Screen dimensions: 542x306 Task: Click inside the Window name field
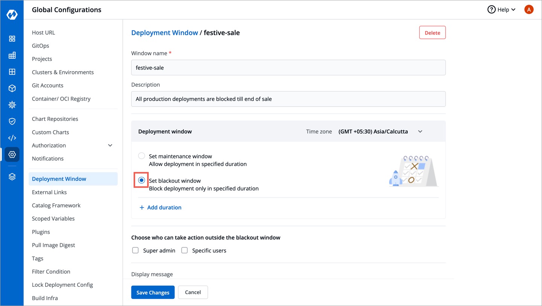288,67
